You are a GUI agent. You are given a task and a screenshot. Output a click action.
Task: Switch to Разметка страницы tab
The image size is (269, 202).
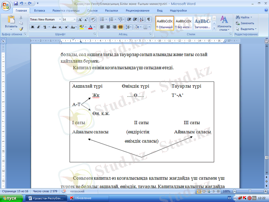pos(66,10)
